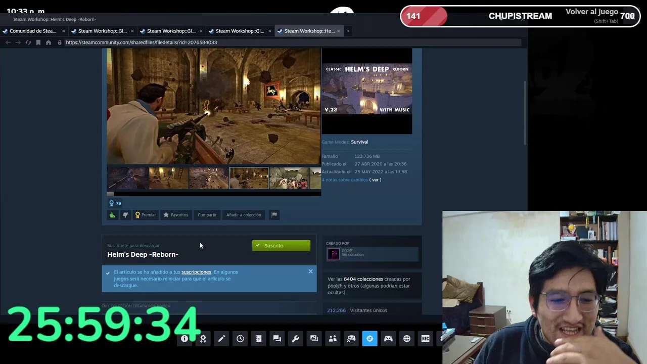Click the page vertical scrollbar
This screenshot has width=647, height=364.
(525, 112)
